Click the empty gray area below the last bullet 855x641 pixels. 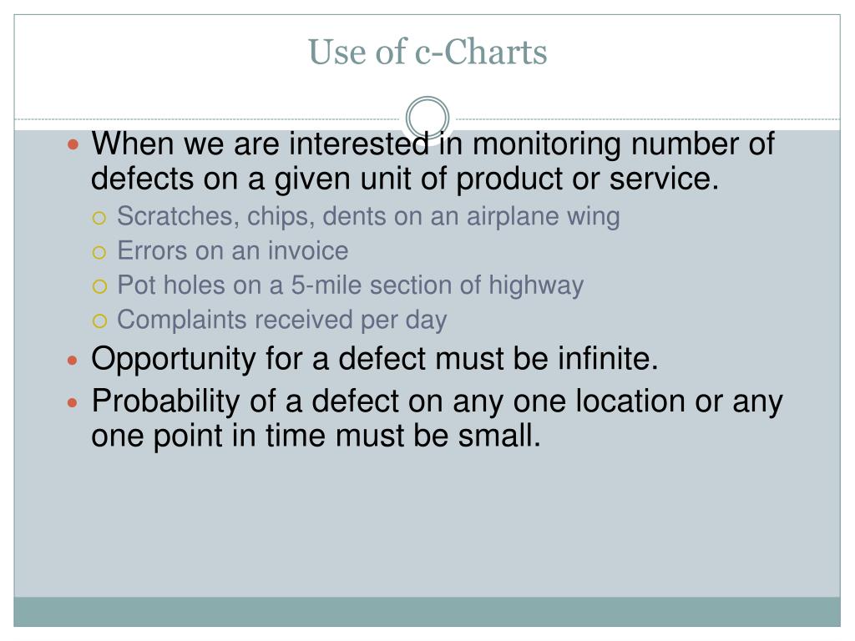(x=427, y=523)
